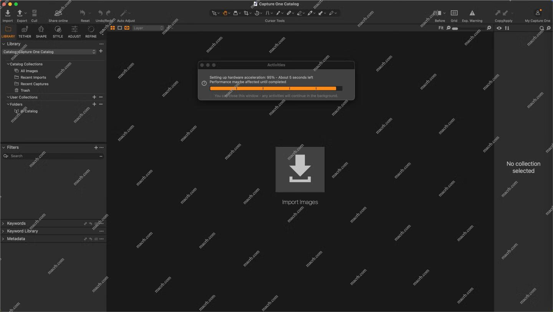This screenshot has height=312, width=553.
Task: Select the Pointer cursor tool
Action: pyautogui.click(x=214, y=13)
